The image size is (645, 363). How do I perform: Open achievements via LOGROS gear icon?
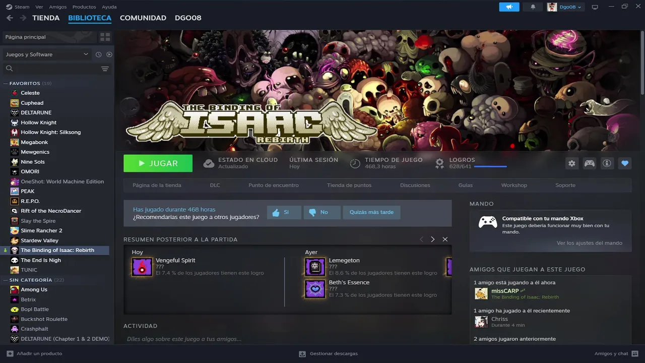[x=440, y=163]
